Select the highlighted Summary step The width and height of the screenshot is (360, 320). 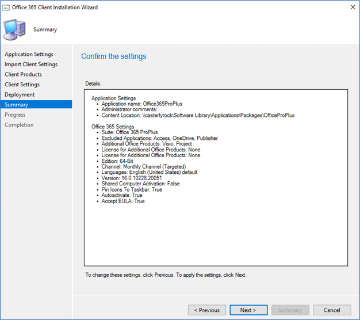click(36, 105)
